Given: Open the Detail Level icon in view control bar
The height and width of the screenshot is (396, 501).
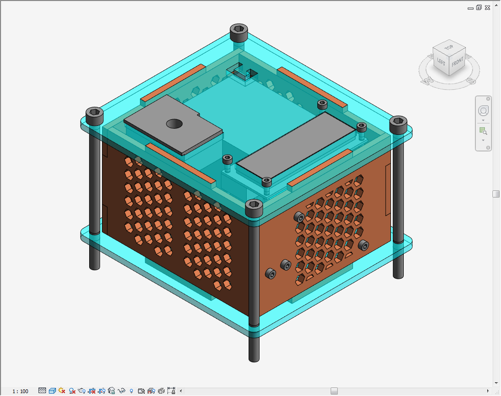Looking at the screenshot, I should [42, 391].
